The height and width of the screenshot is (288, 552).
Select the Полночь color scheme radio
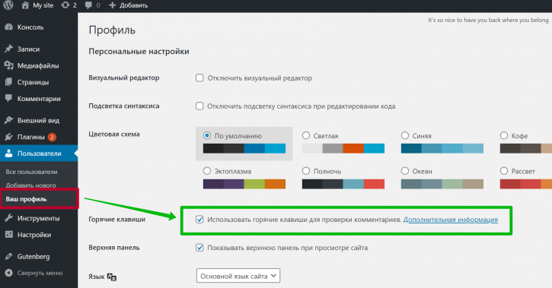[x=306, y=171]
